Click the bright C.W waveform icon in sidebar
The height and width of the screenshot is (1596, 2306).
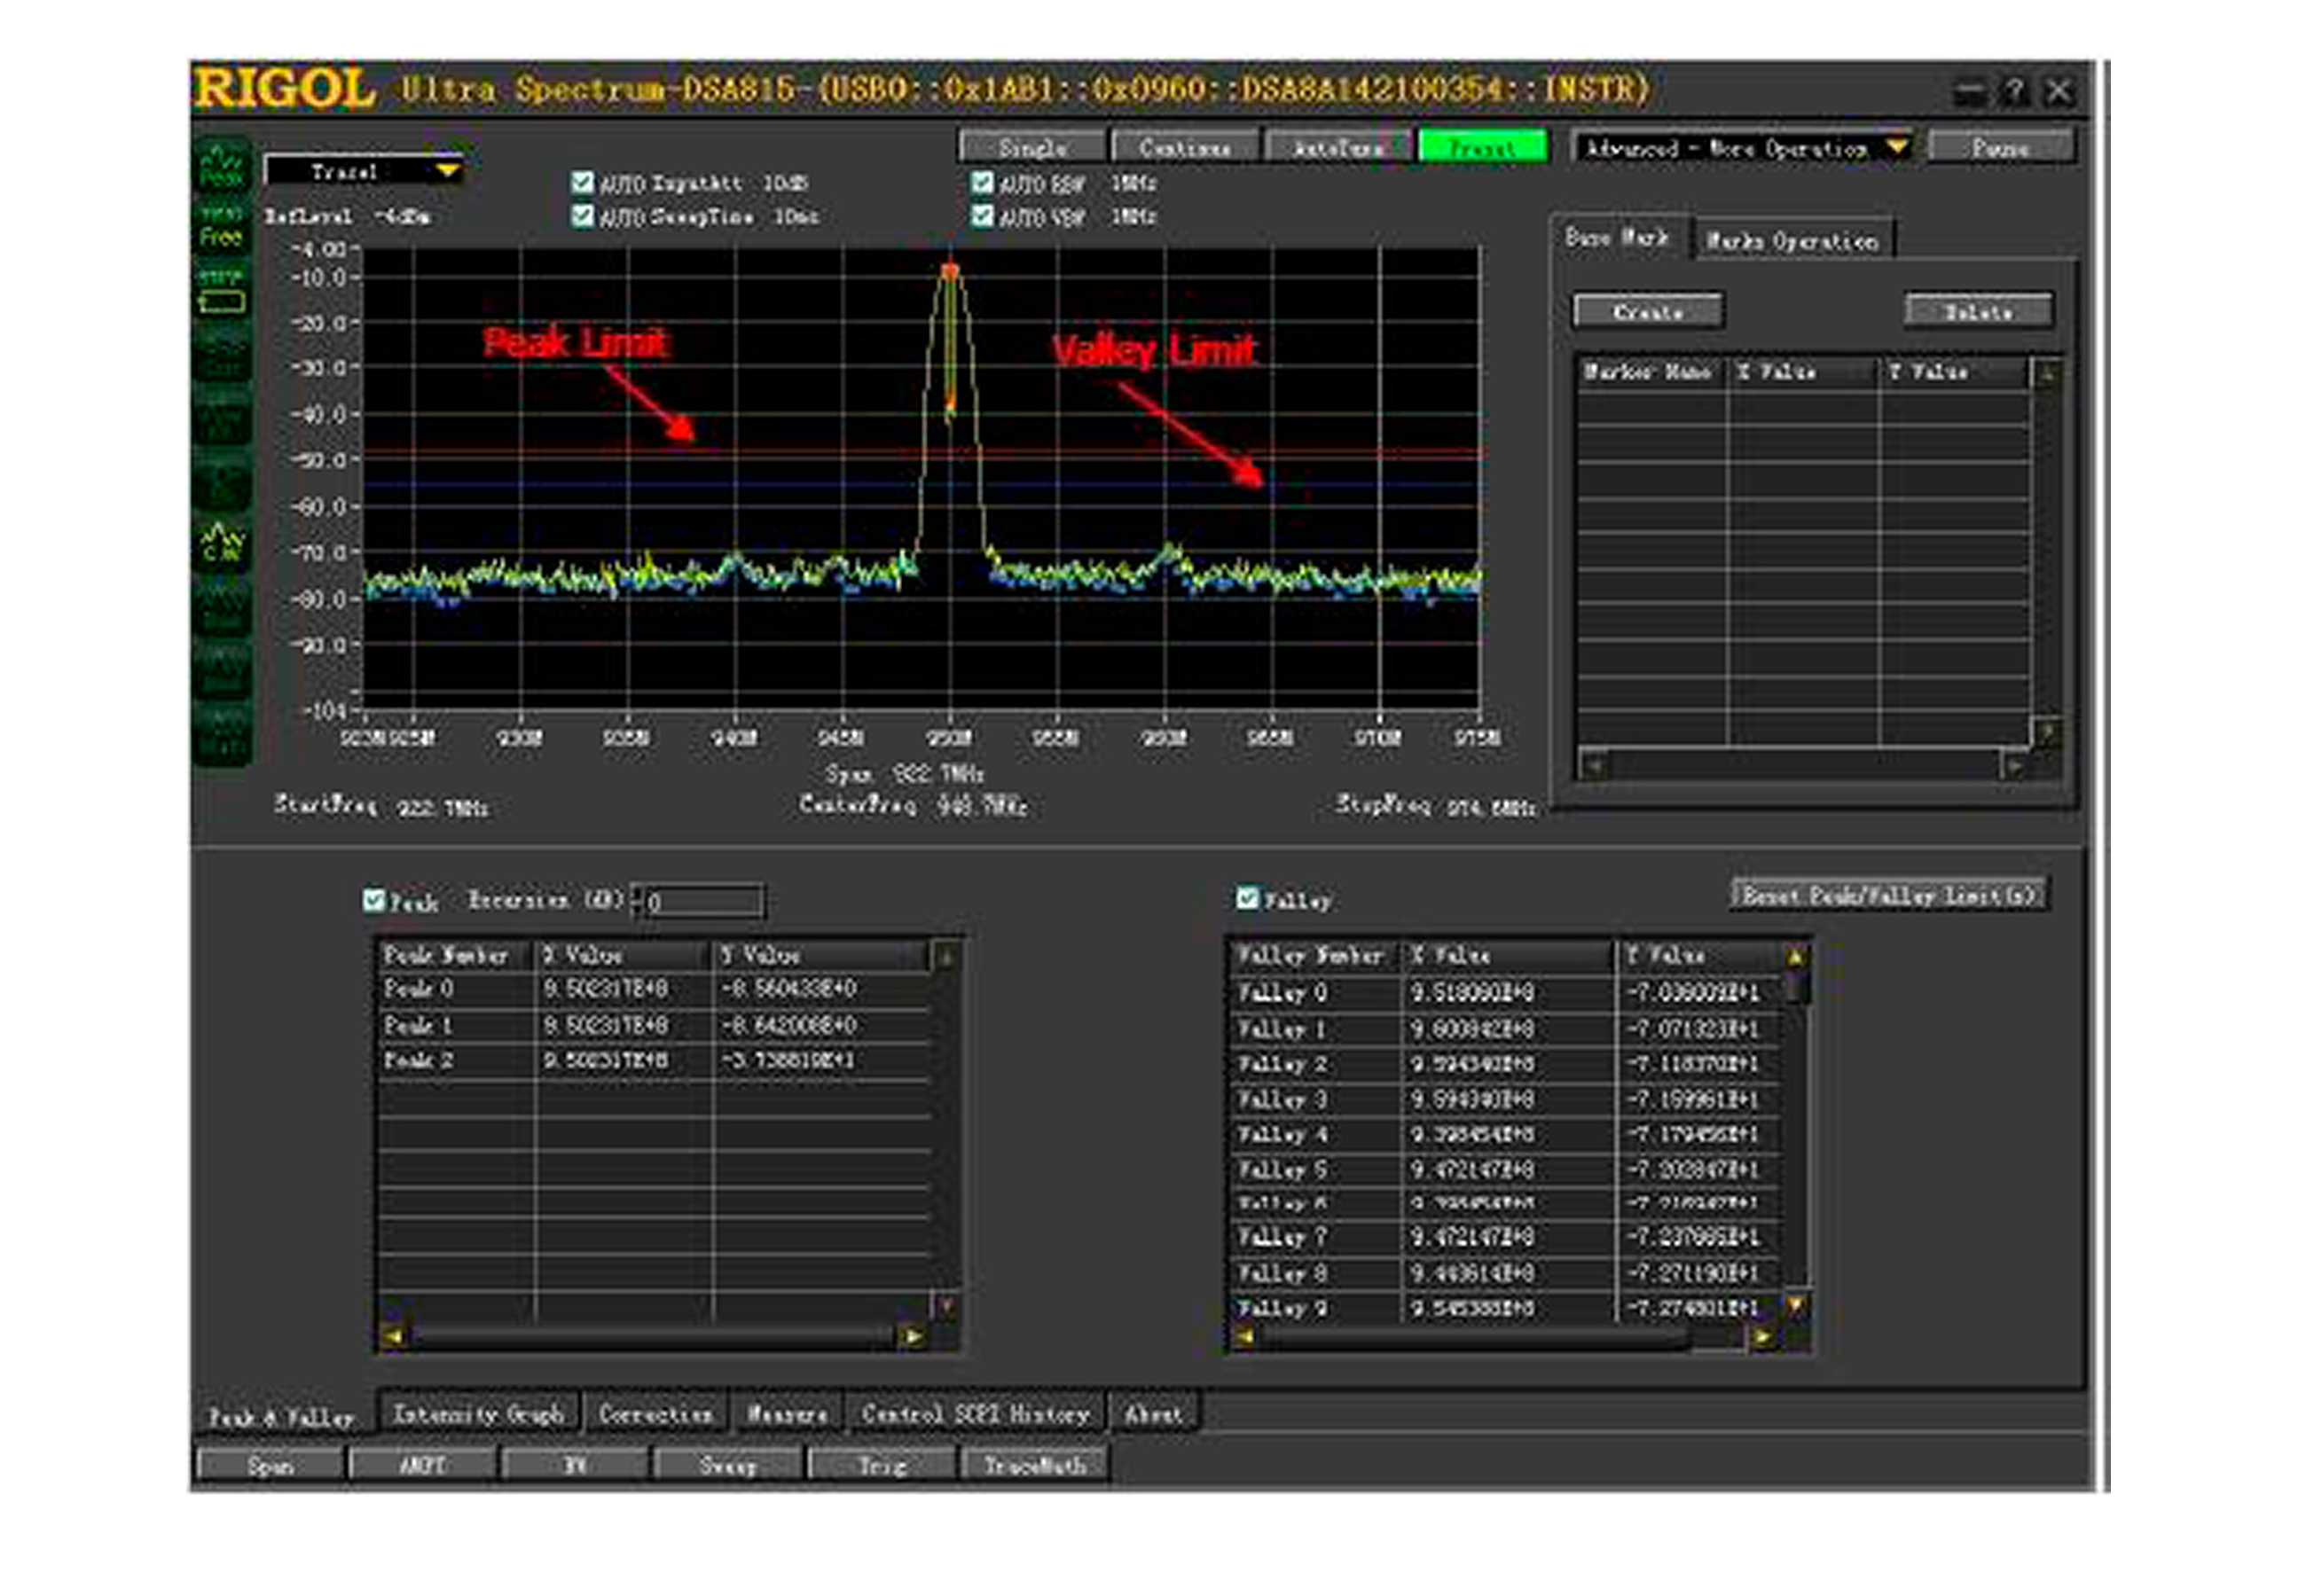pos(222,543)
